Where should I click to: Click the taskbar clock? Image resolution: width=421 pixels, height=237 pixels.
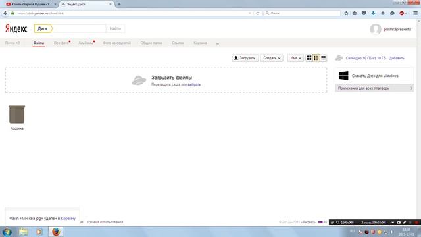pos(406,232)
